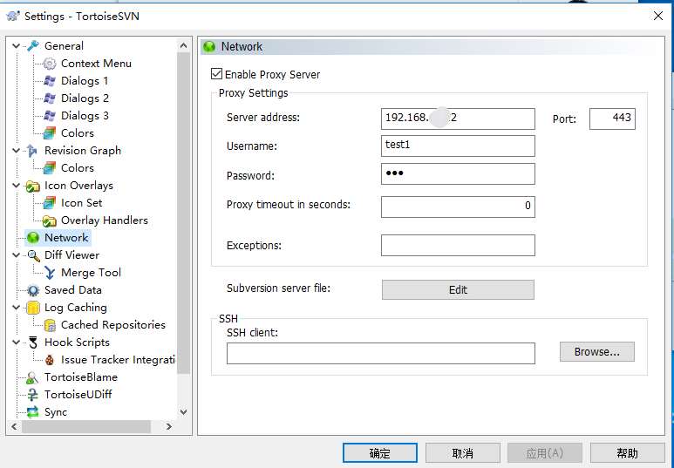Click the TortoiseBlame icon
This screenshot has height=468, width=674.
32,377
